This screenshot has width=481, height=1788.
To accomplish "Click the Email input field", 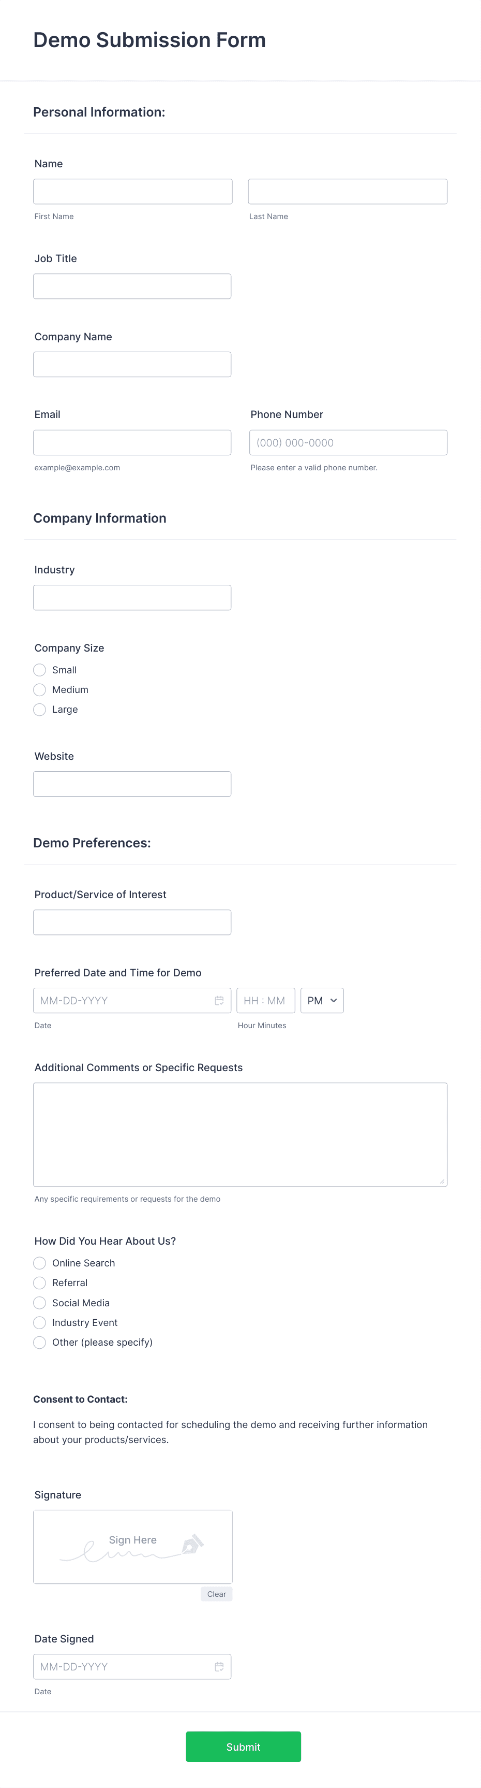I will (132, 442).
